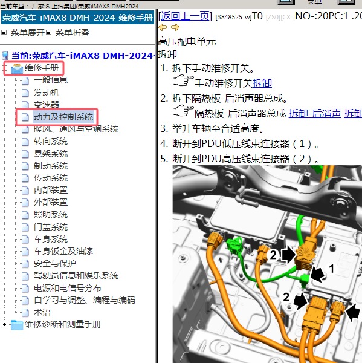362x363 pixels.
Task: Select the 电源和电信号分布 tree item
Action: 68,288
